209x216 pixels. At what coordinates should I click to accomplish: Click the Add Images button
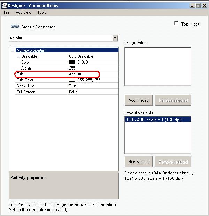coord(139,100)
